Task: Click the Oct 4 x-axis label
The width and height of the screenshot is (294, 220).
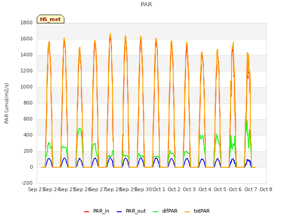Action: (205, 189)
